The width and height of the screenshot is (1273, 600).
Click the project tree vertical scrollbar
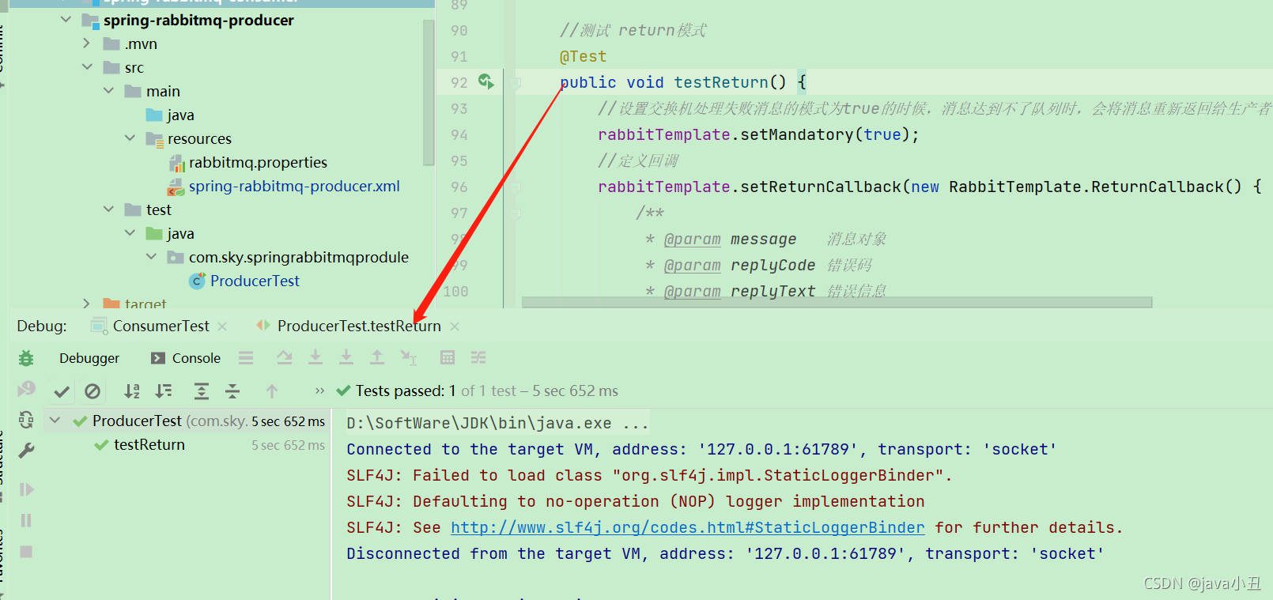pyautogui.click(x=429, y=92)
